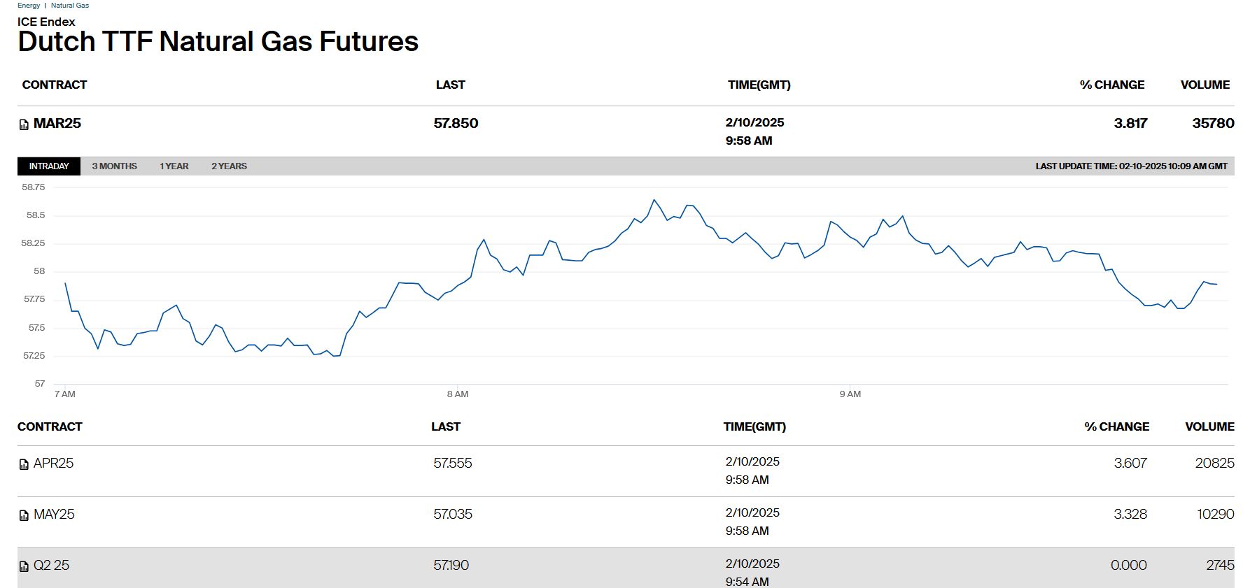1250x588 pixels.
Task: Open the Q2 25 contract row
Action: pyautogui.click(x=51, y=566)
